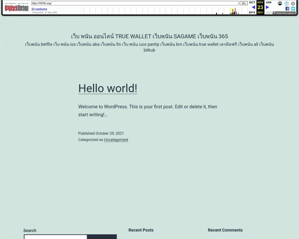Select year 2019 in timeline

coord(252,12)
